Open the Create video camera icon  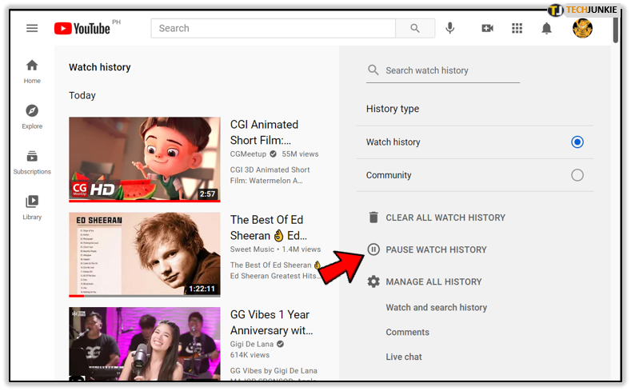click(487, 28)
